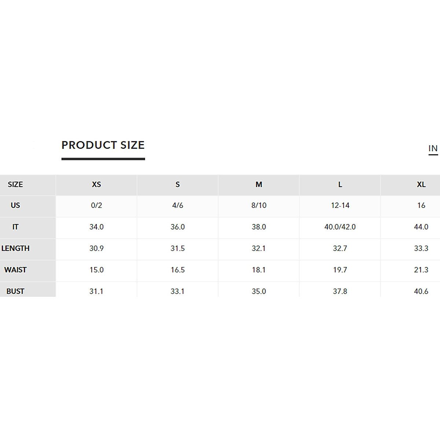Click US size 12-14 cell
The height and width of the screenshot is (440, 440).
[x=340, y=205]
